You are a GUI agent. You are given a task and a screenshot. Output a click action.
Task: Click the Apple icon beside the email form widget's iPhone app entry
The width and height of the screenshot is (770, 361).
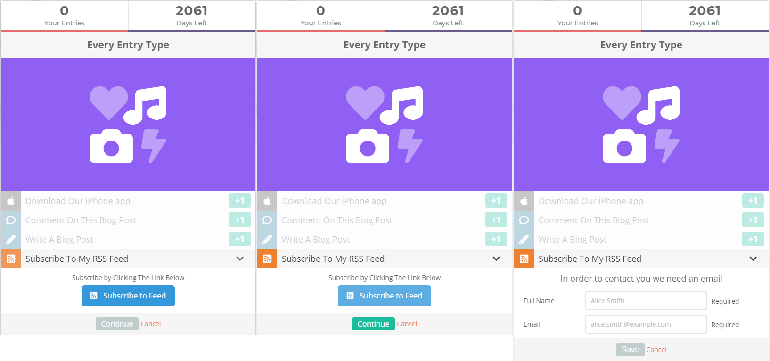(x=524, y=201)
